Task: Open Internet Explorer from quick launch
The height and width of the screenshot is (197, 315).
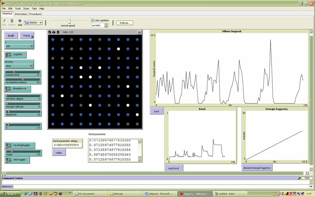Action: [26, 194]
